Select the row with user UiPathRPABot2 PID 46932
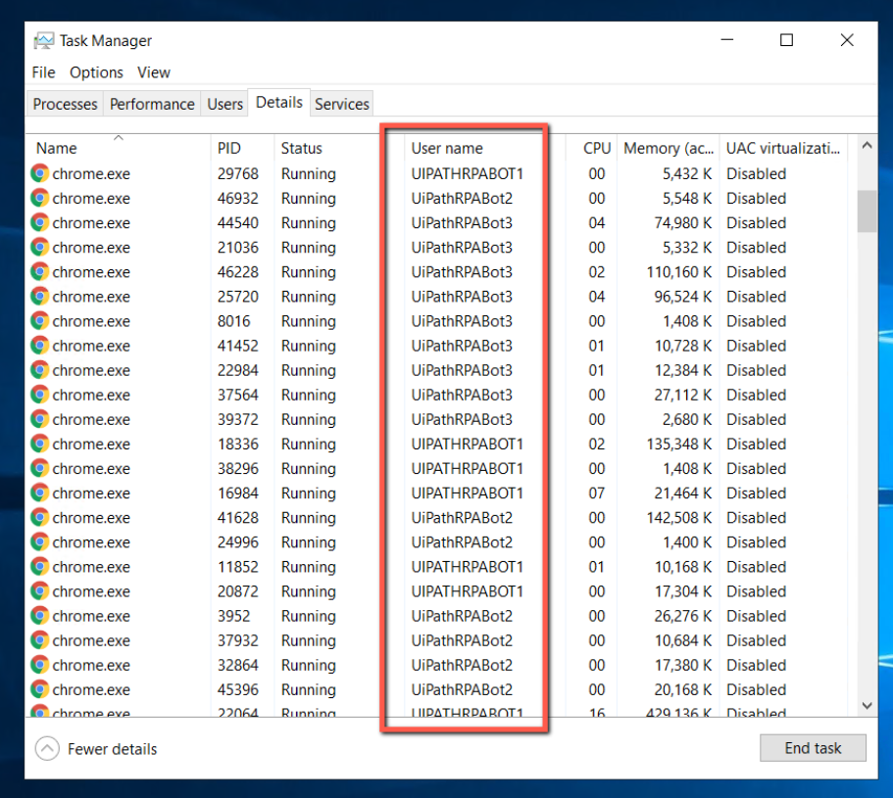 click(x=294, y=198)
